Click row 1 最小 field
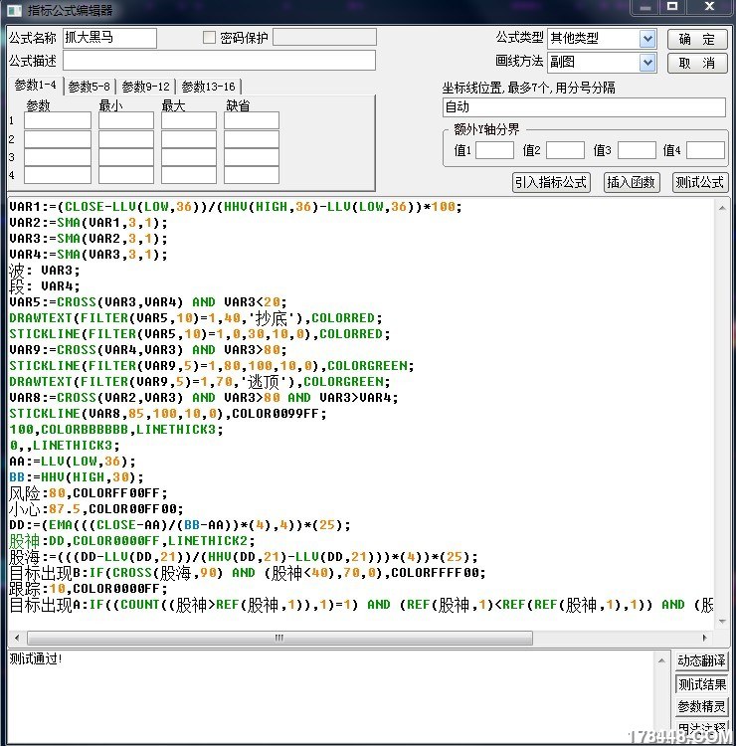The width and height of the screenshot is (736, 746). (126, 120)
